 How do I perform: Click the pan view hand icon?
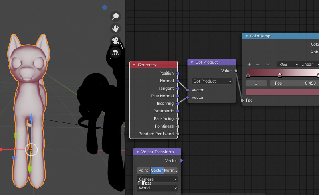(115, 28)
